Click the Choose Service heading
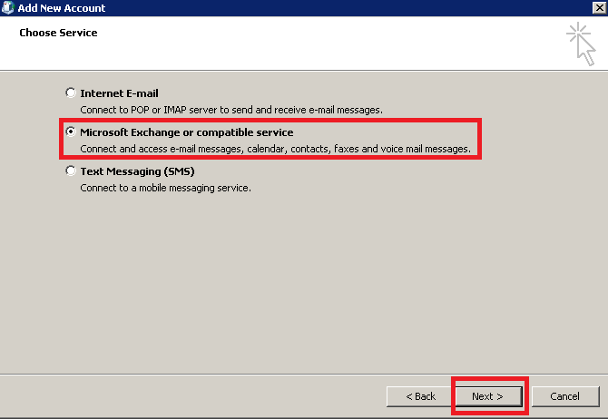This screenshot has height=419, width=608. [58, 33]
